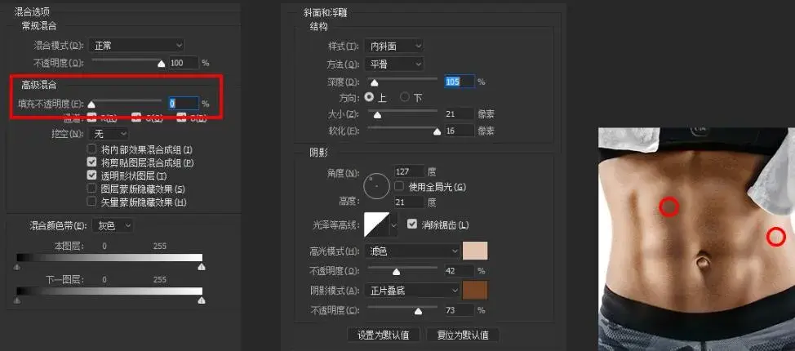This screenshot has width=795, height=351.
Task: Open the 方法 dropdown showing 平滑
Action: click(394, 64)
